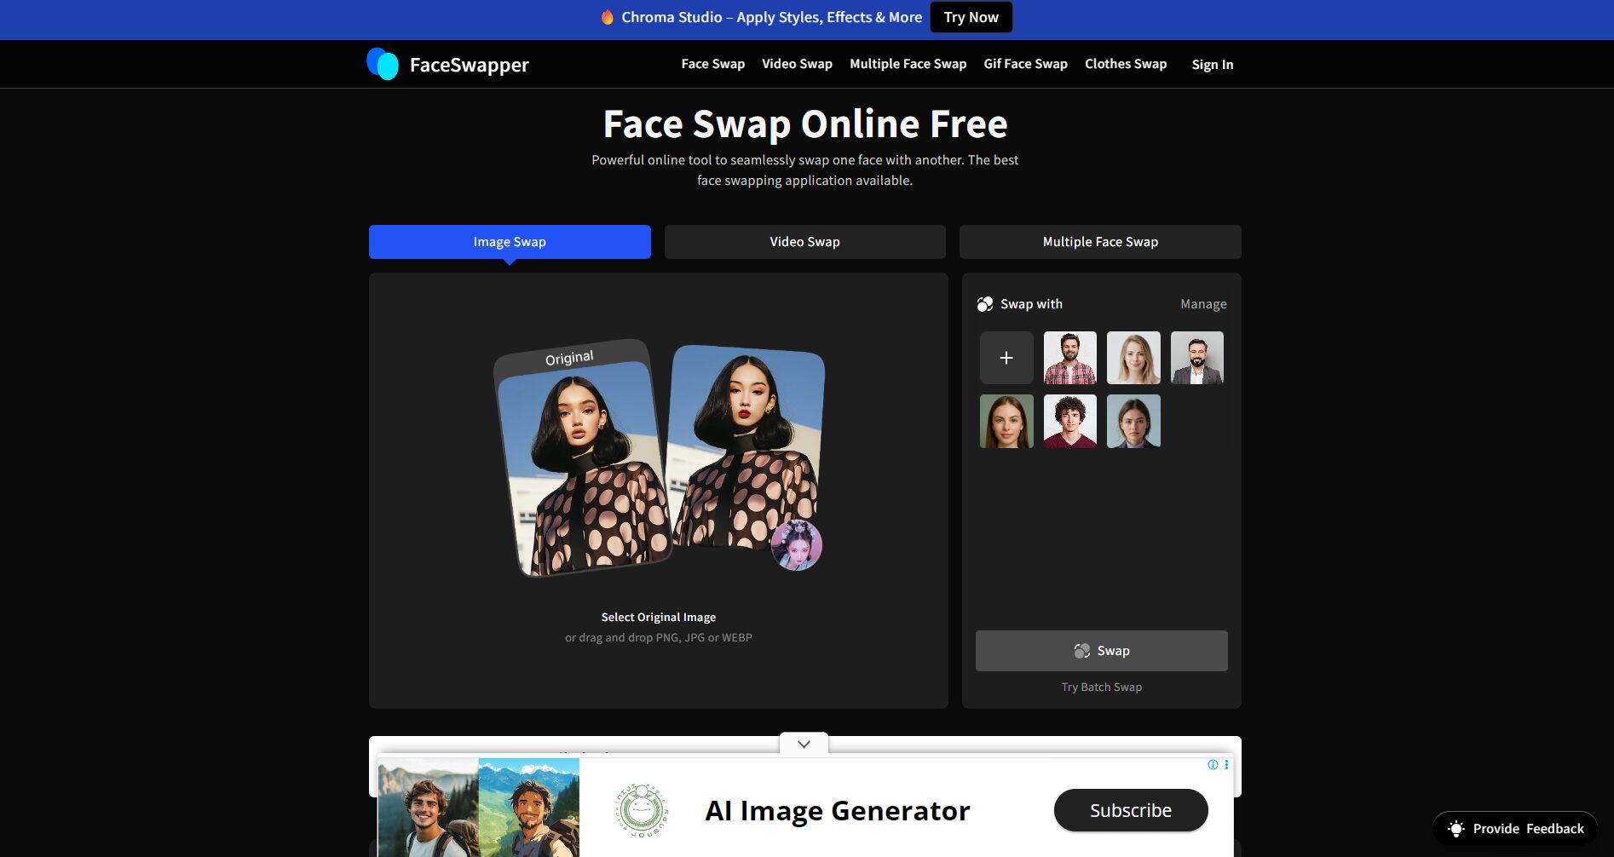Click Manage in Swap with panel
The image size is (1614, 857).
tap(1203, 304)
